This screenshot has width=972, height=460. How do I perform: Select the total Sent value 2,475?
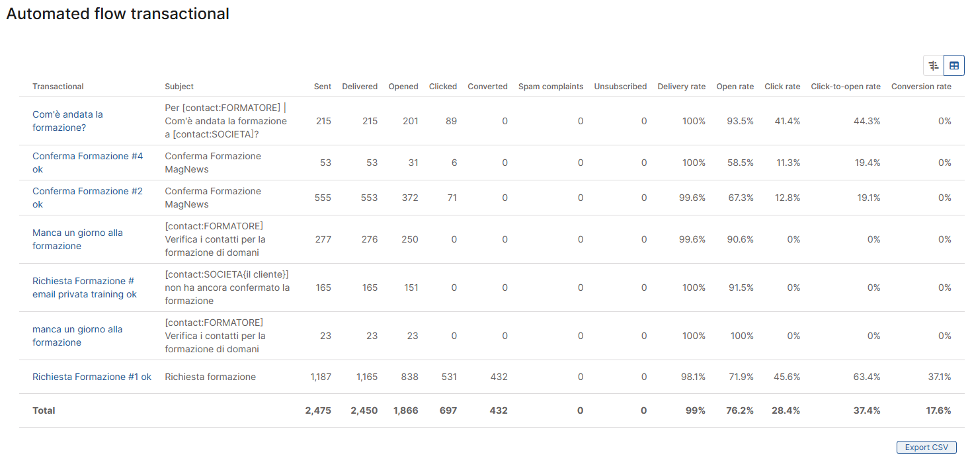[318, 410]
